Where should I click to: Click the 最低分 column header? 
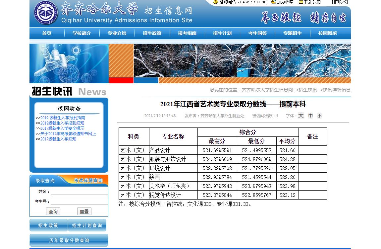[256, 141]
